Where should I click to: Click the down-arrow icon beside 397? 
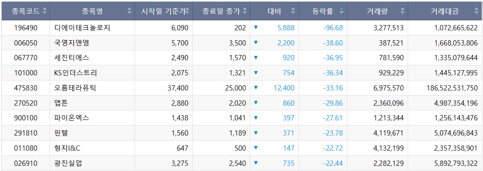point(256,117)
